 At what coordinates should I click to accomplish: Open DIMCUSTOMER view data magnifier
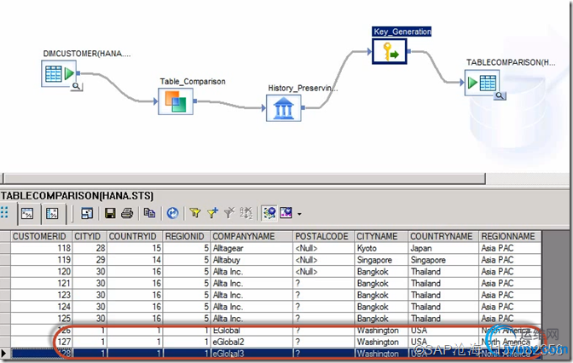[x=77, y=86]
